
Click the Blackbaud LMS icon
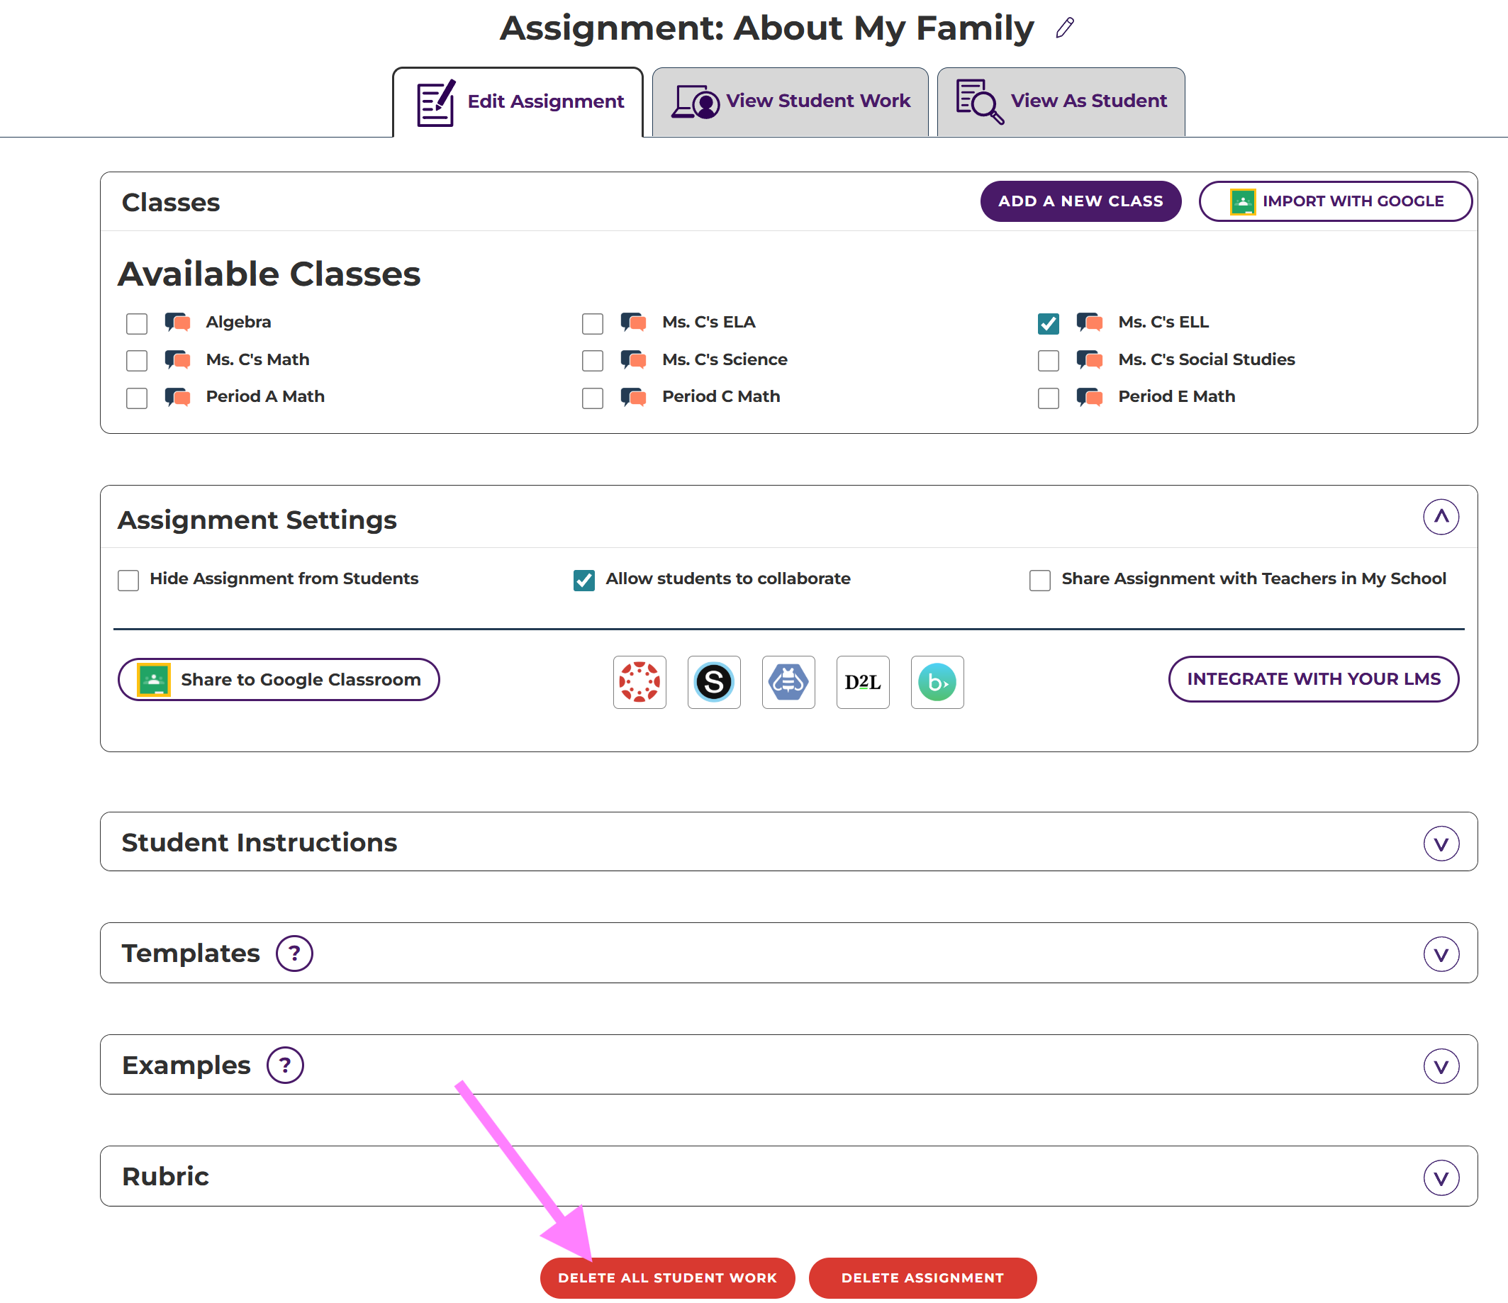788,682
